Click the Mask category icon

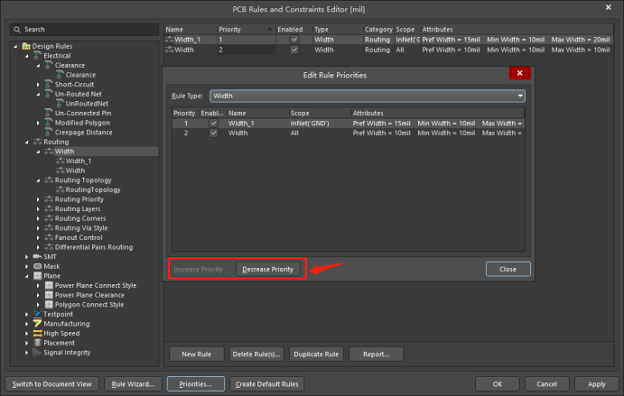coord(37,266)
